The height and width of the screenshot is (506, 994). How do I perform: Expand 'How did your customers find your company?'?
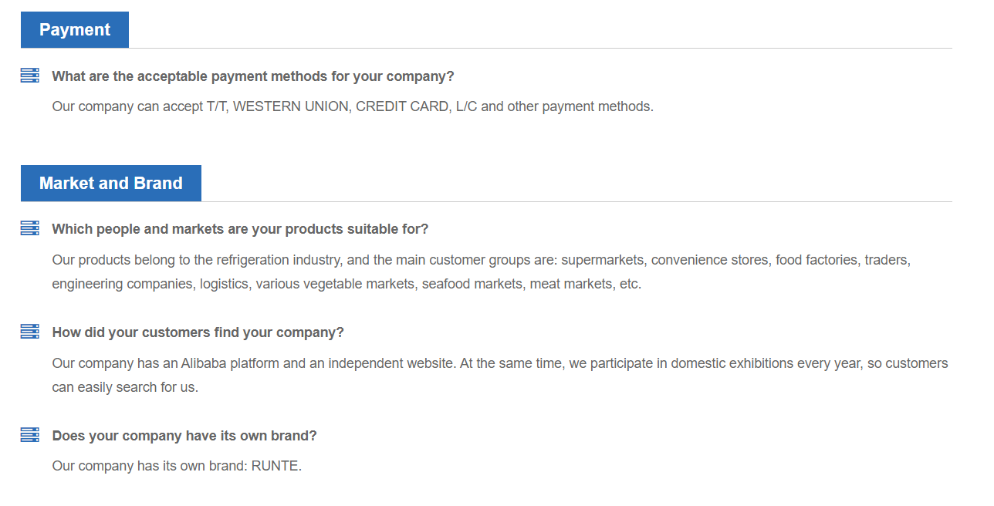(x=198, y=332)
